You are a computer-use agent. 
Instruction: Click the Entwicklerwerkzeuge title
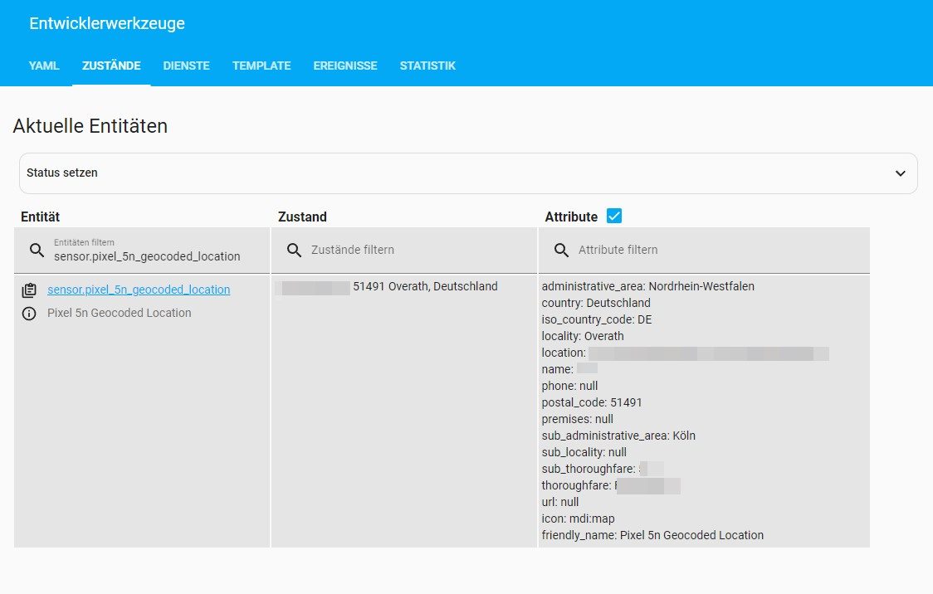pyautogui.click(x=107, y=23)
